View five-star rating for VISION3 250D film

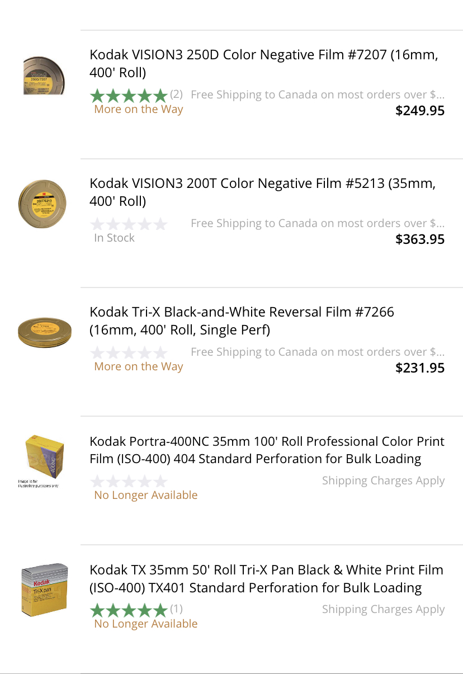pos(129,95)
